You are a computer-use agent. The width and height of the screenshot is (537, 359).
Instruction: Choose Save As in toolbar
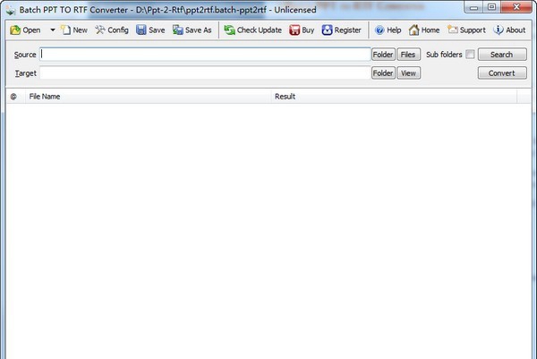(192, 30)
